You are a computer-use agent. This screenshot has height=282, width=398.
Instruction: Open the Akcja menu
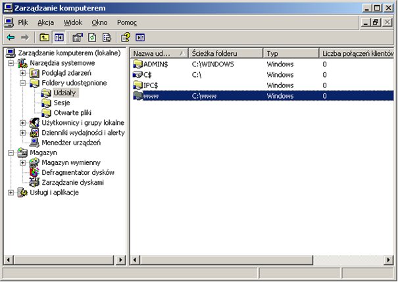[45, 23]
